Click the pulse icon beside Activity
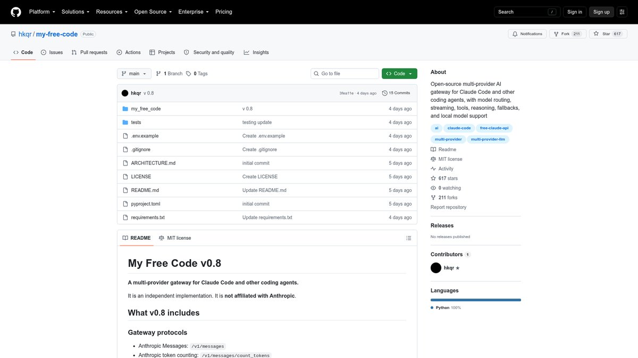Screen dimensions: 638x358 point(433,169)
